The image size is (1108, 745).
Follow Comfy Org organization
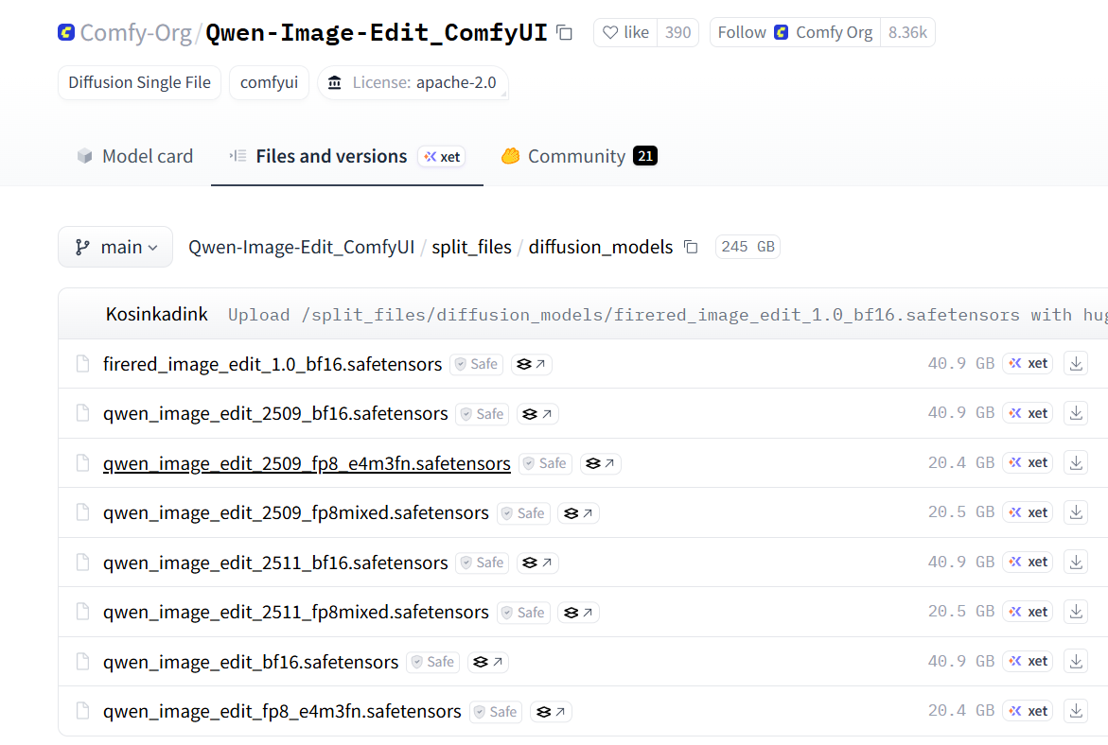pos(795,32)
